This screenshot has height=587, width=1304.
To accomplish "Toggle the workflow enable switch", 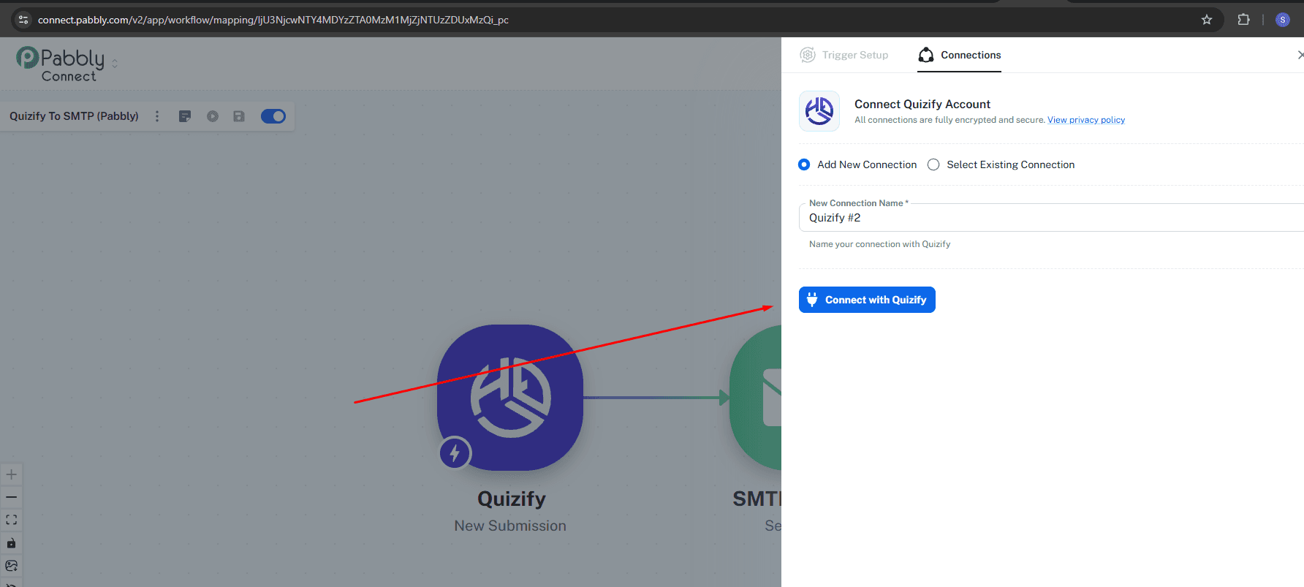I will pyautogui.click(x=273, y=116).
